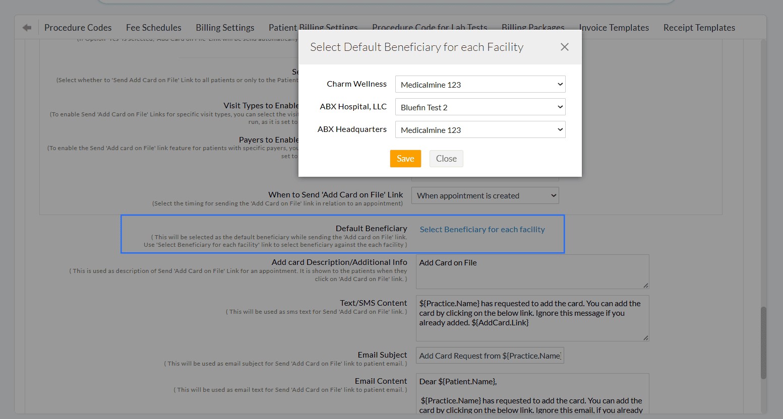Click the Email Content label
The image size is (783, 419).
(381, 381)
